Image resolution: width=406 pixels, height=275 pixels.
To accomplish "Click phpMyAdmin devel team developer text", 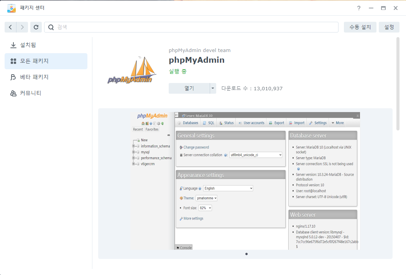I will pyautogui.click(x=200, y=50).
